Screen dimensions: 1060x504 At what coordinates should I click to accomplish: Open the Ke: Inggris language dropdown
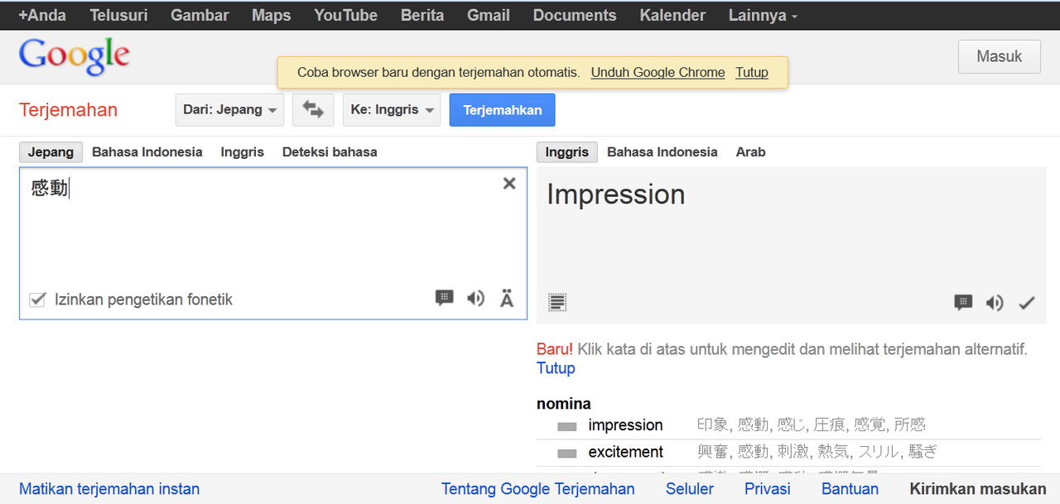[x=392, y=110]
